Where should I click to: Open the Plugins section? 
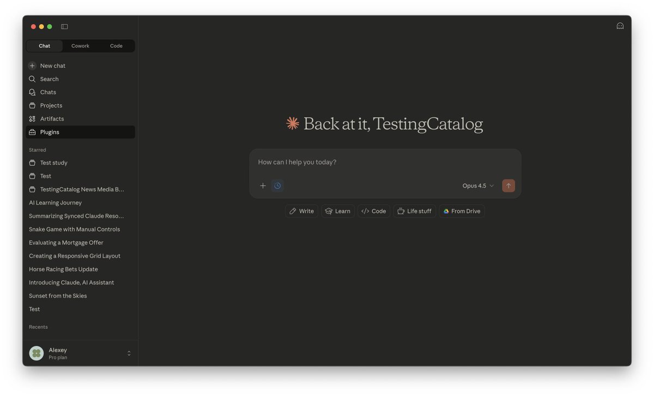pyautogui.click(x=80, y=132)
